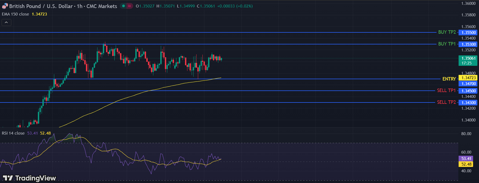Select the yellow ENTRY text label
Image resolution: width=479 pixels, height=183 pixels.
point(449,79)
